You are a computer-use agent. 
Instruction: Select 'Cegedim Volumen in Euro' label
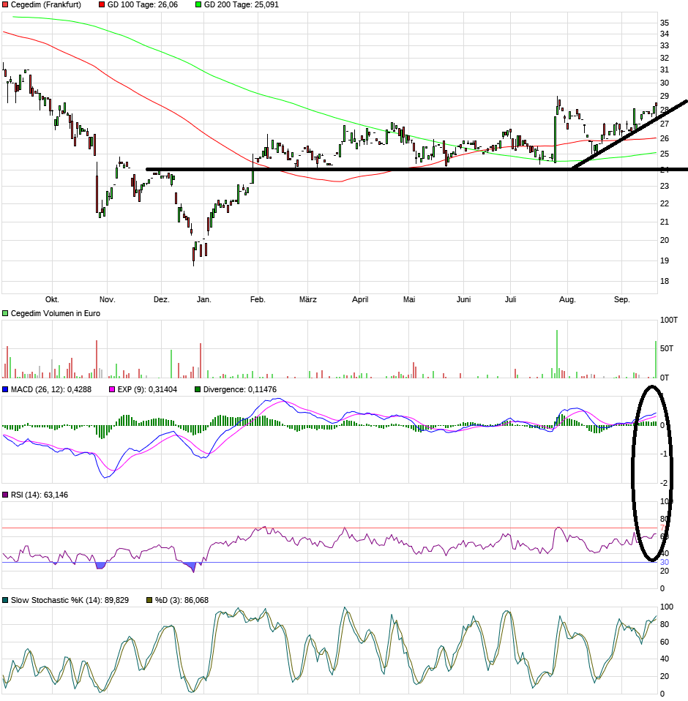point(56,313)
